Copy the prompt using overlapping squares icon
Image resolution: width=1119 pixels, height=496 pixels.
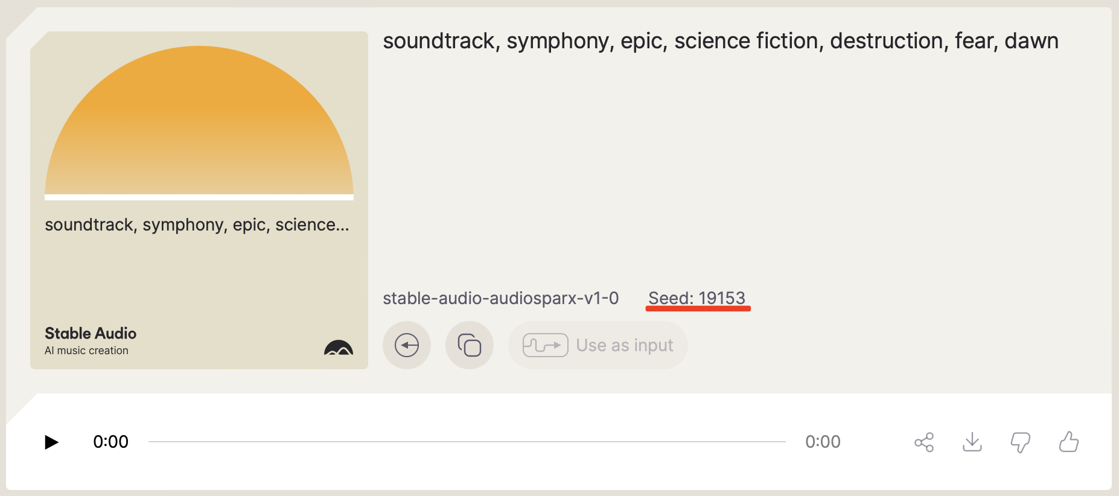click(x=470, y=345)
